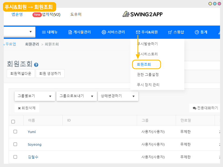Image resolution: width=223 pixels, height=167 pixels.
Task: Open 게시물관리 in the blue navigation bar
Action: click(79, 32)
